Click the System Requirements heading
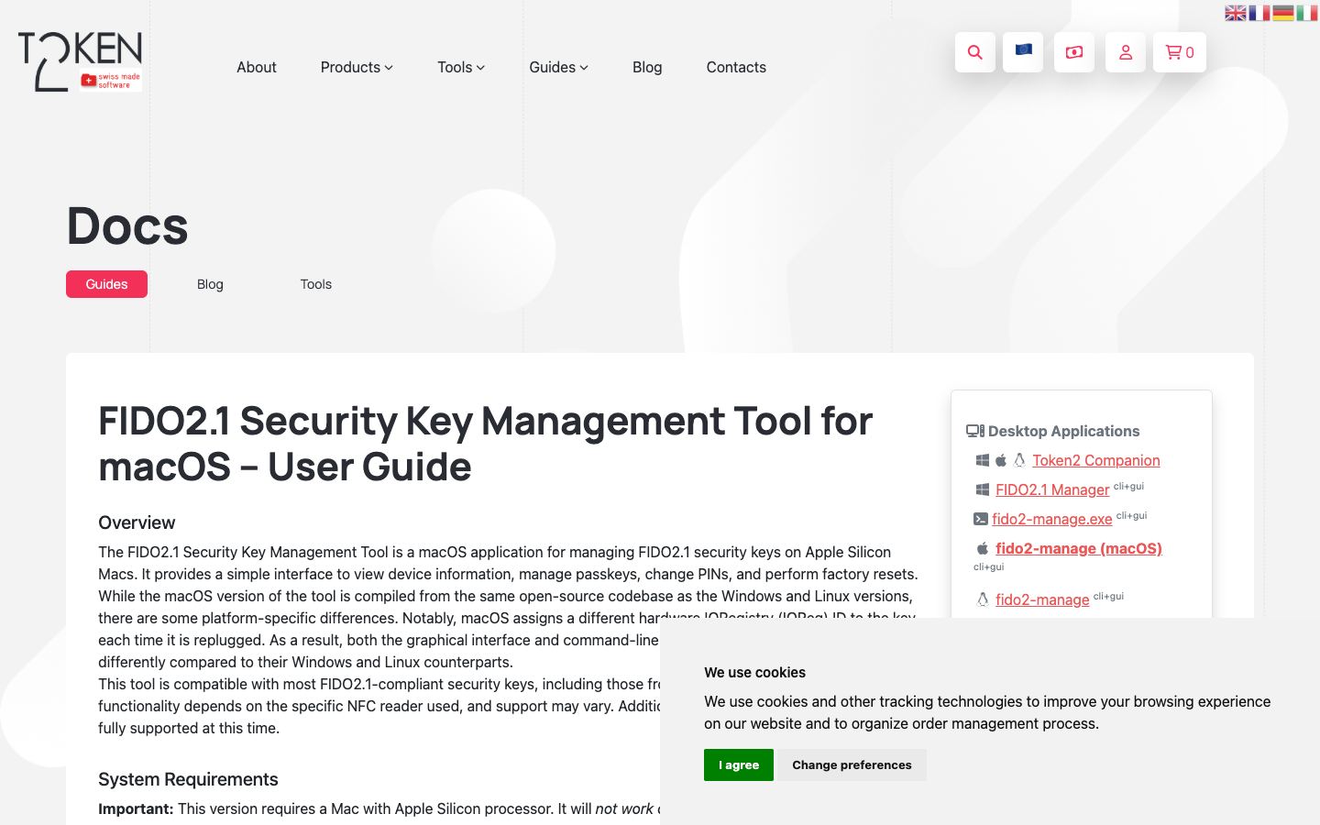 coord(188,779)
